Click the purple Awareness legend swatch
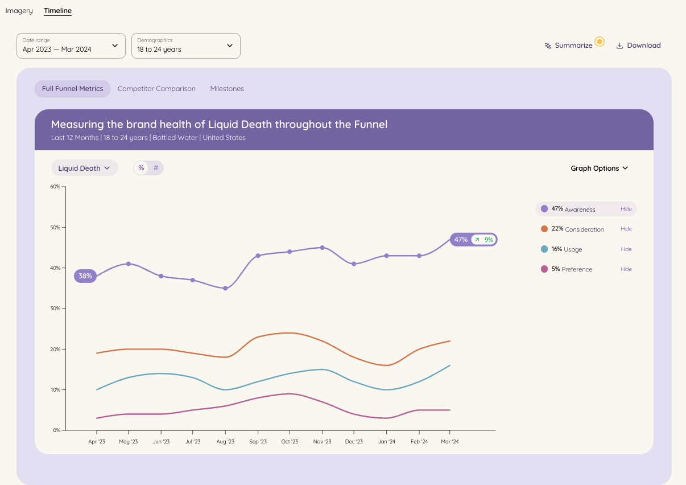Viewport: 686px width, 485px height. click(x=544, y=209)
